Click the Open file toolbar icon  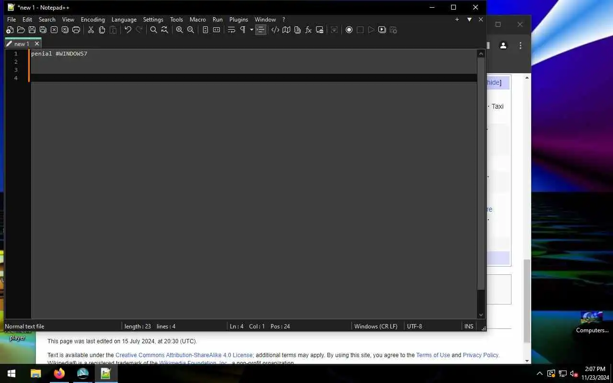[21, 30]
